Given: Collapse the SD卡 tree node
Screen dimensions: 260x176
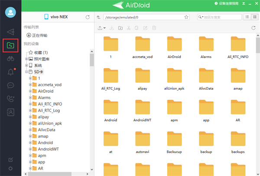Looking at the screenshot, I should click(x=26, y=72).
